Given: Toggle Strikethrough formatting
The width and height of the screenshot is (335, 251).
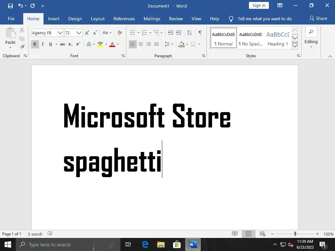Looking at the screenshot, I should [62, 44].
